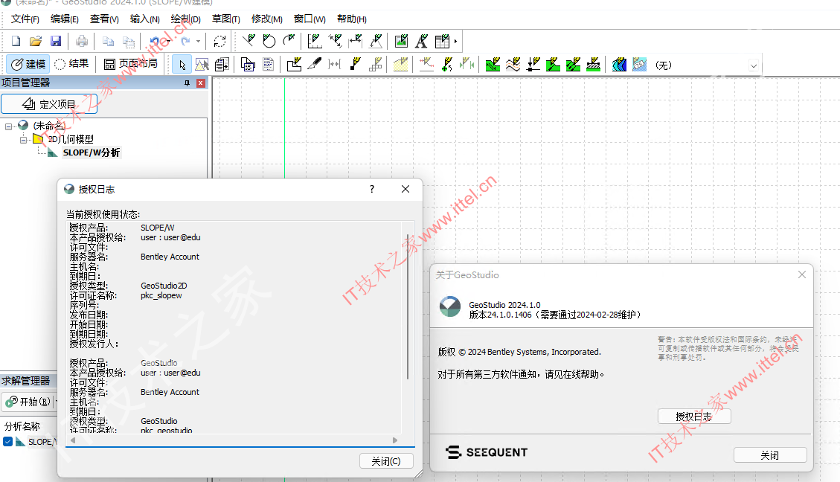This screenshot has width=840, height=482.
Task: Open the 查看(V) menu
Action: pyautogui.click(x=104, y=19)
